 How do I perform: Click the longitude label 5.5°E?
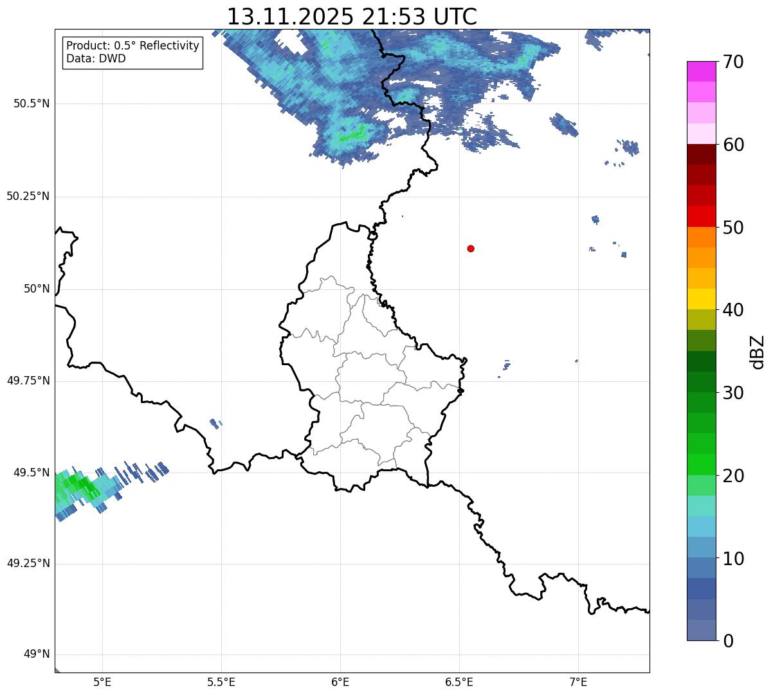pyautogui.click(x=221, y=682)
